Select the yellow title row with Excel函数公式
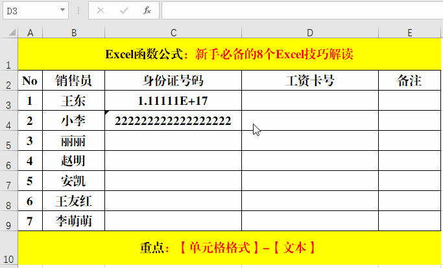The width and height of the screenshot is (443, 268). [x=230, y=54]
